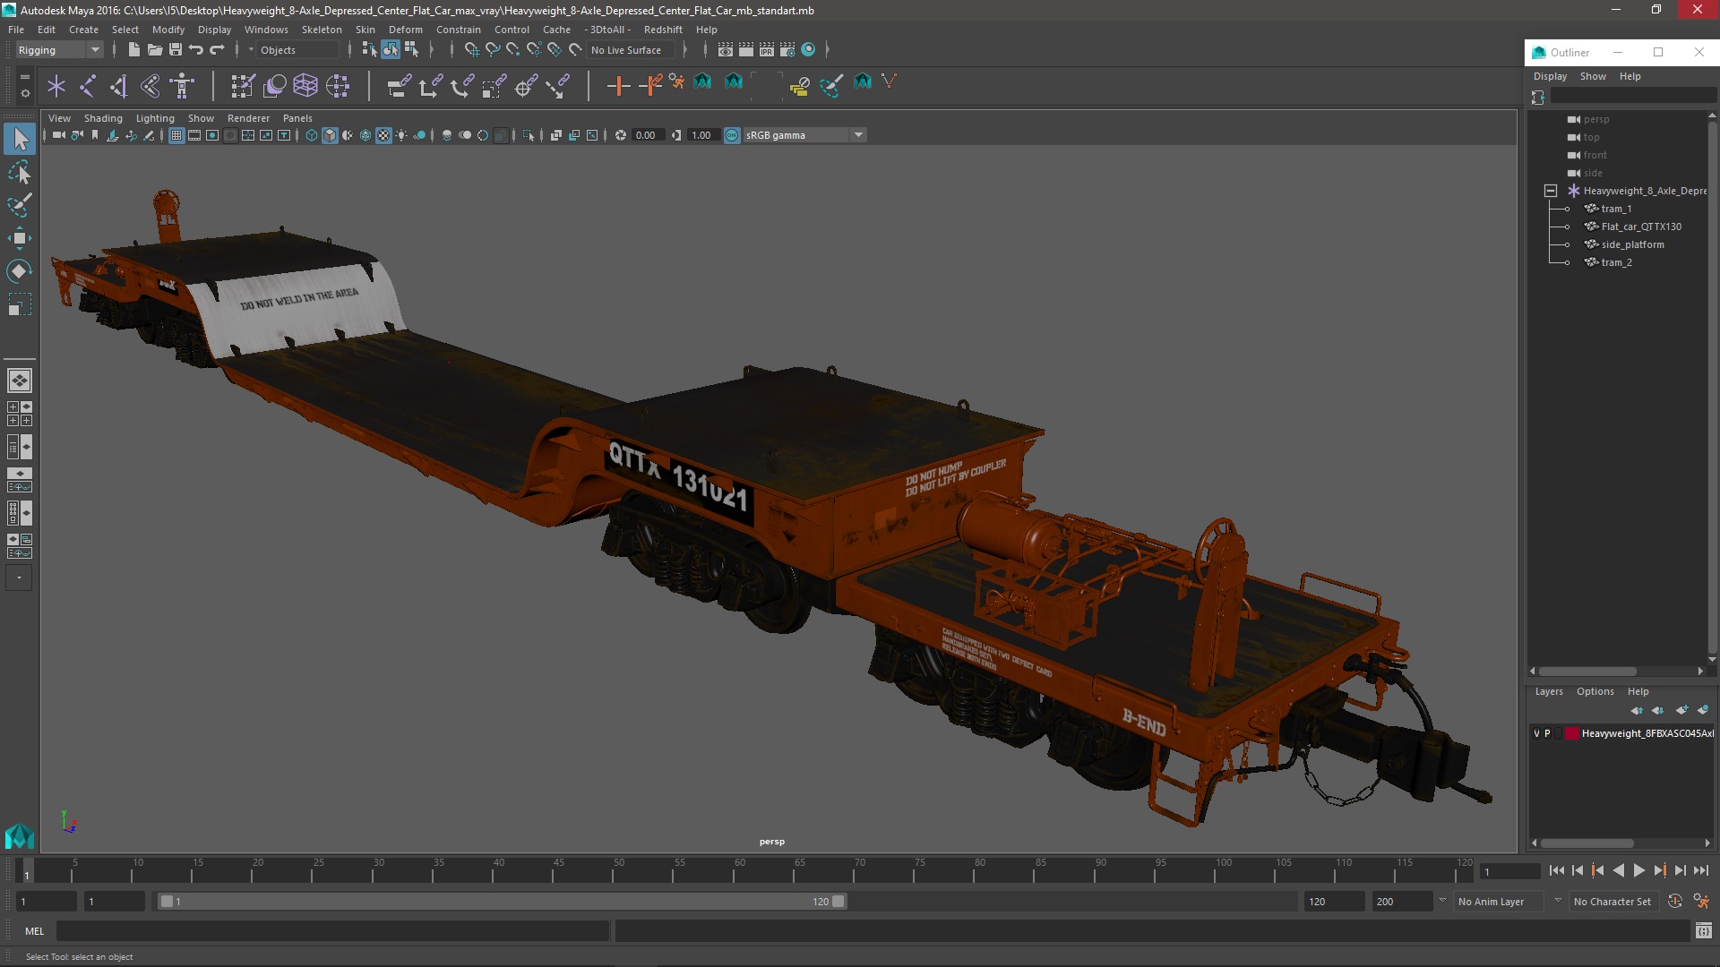The height and width of the screenshot is (967, 1720).
Task: Toggle layer visibility V box
Action: click(x=1537, y=733)
